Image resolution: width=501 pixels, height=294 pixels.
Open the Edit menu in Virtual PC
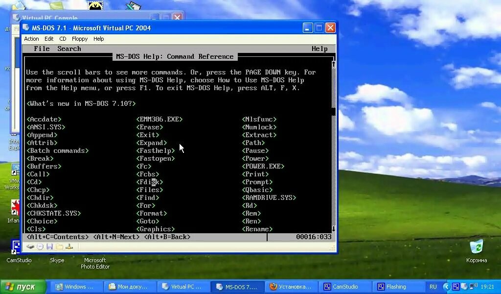coord(49,39)
